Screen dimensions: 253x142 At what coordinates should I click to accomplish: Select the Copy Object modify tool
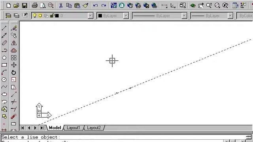click(x=14, y=35)
